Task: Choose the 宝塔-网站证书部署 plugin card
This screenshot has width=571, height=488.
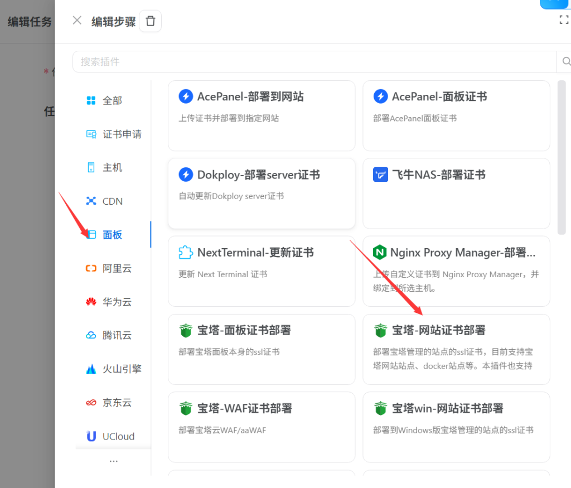Action: pos(456,349)
